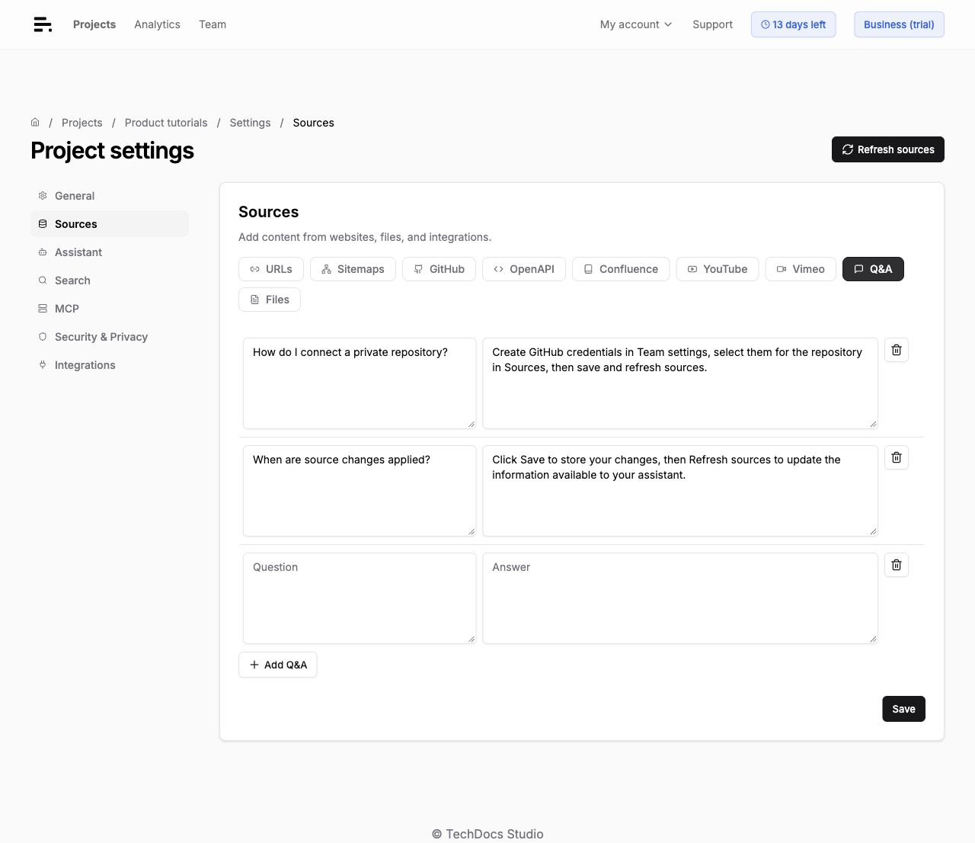Image resolution: width=975 pixels, height=843 pixels.
Task: Save the sources settings
Action: coord(903,709)
